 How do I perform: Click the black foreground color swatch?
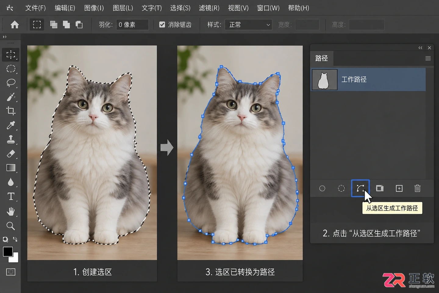pos(8,252)
